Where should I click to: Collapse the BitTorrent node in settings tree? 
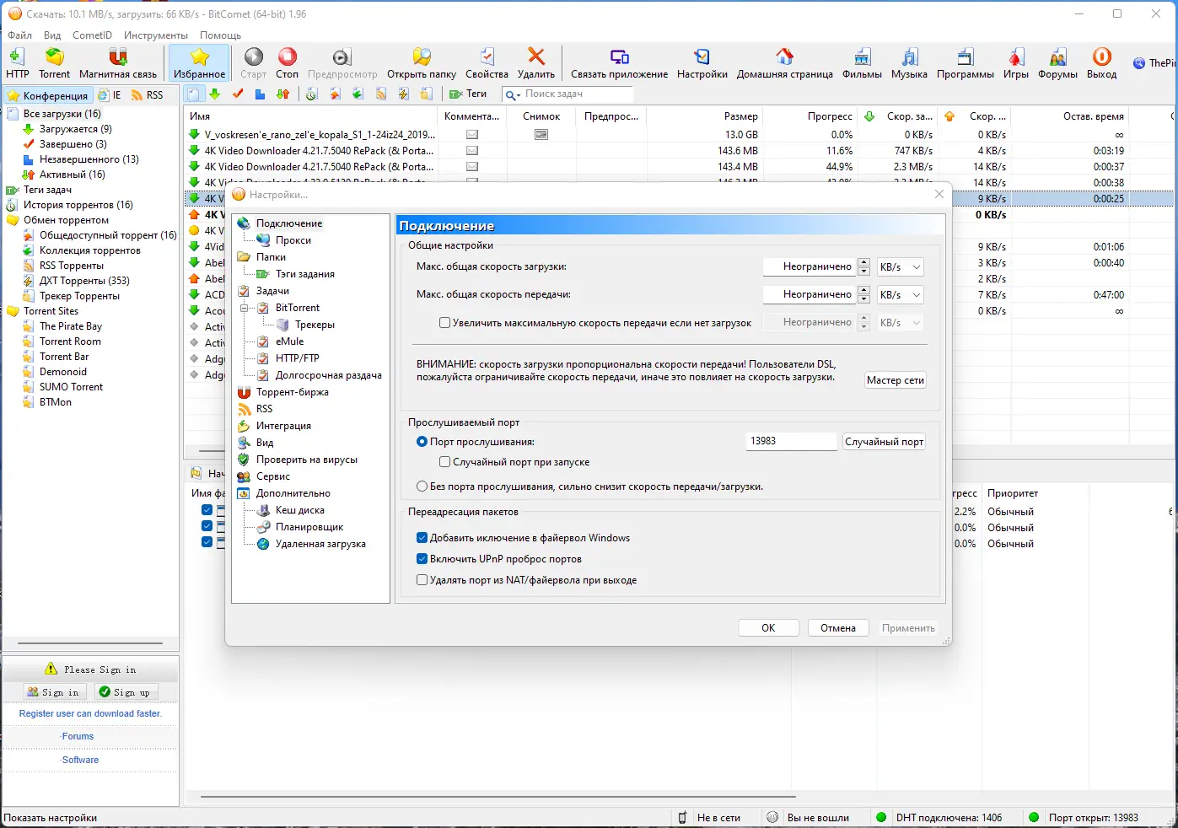tap(244, 308)
